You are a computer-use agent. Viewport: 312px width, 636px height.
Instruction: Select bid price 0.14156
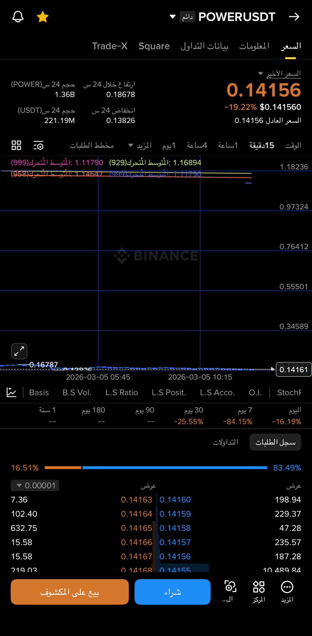(x=175, y=556)
